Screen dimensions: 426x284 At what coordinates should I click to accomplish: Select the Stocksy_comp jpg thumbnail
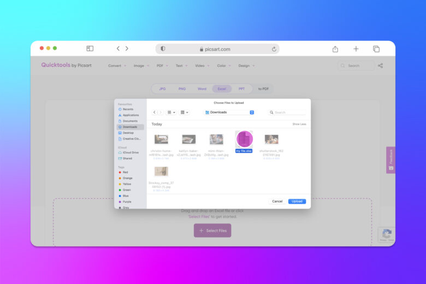(x=161, y=171)
